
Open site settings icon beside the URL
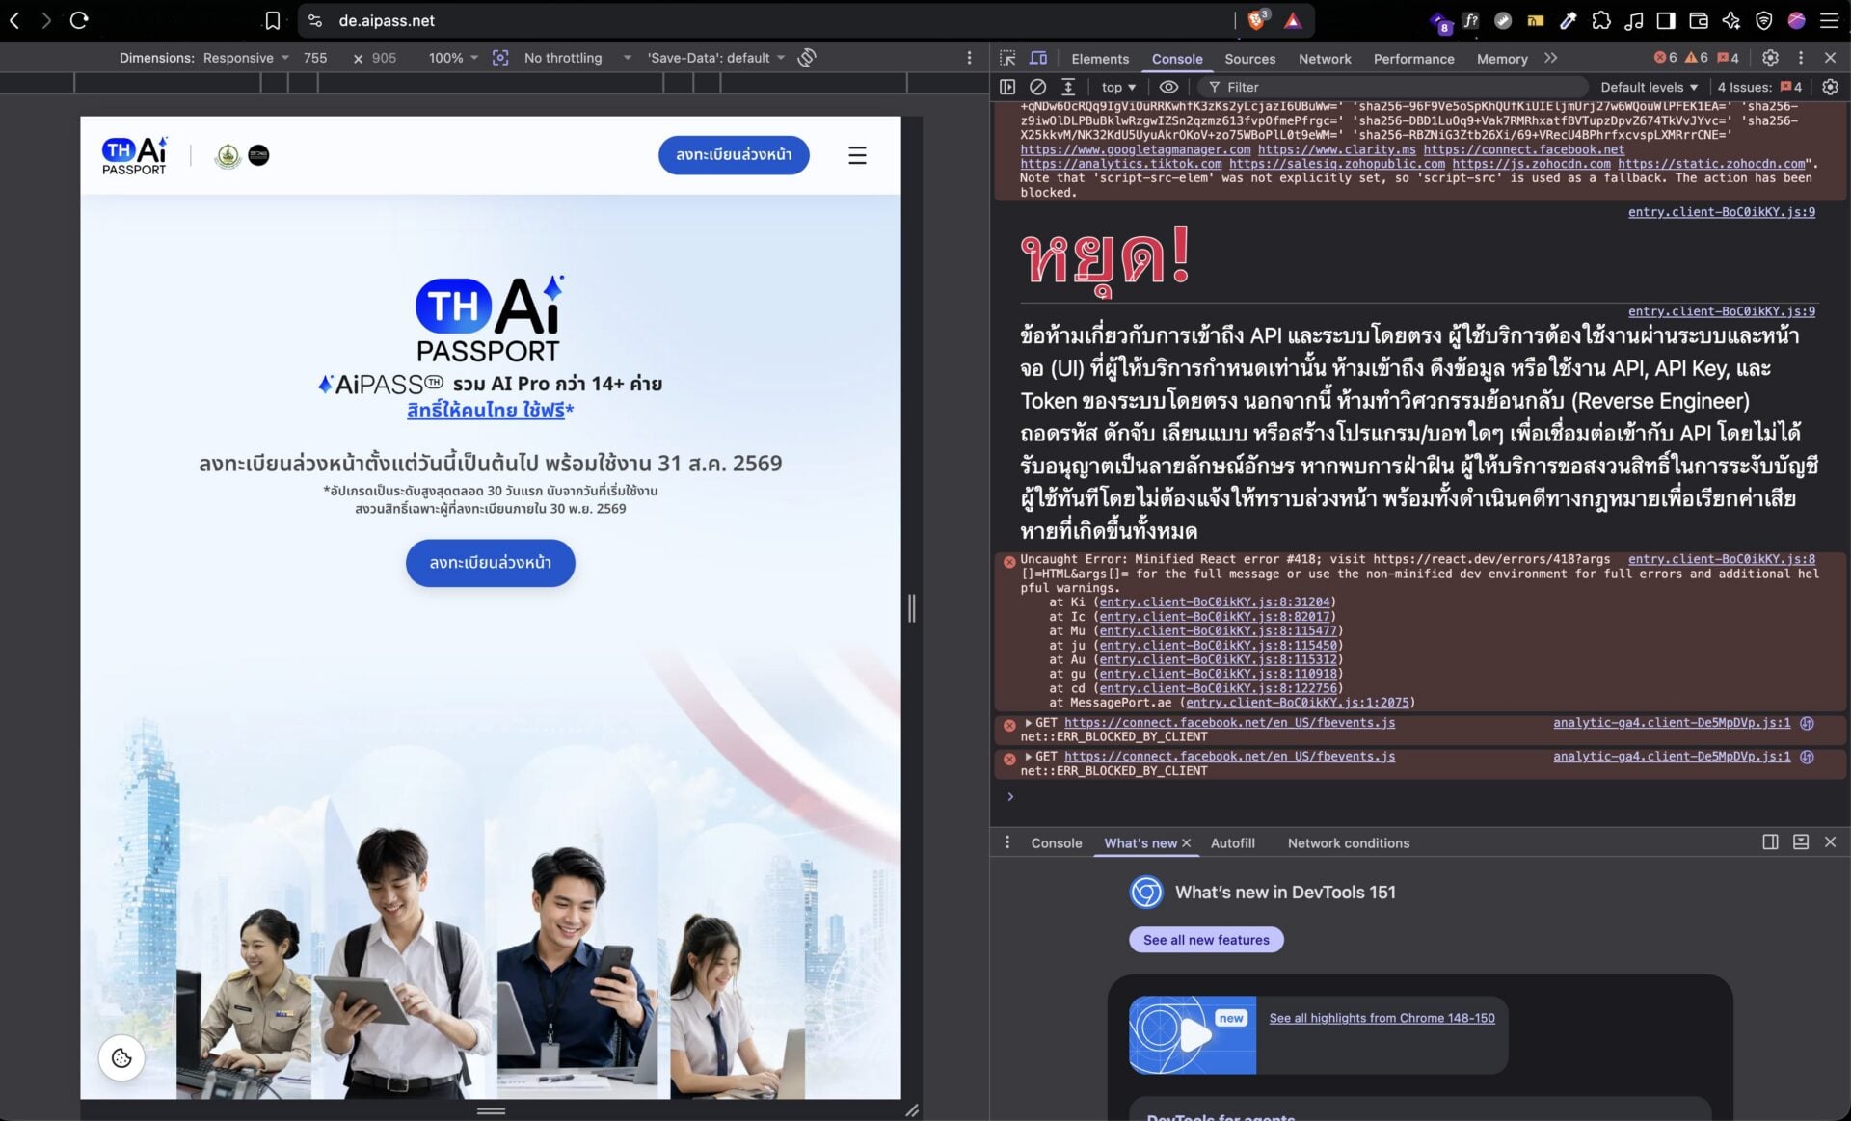(315, 20)
